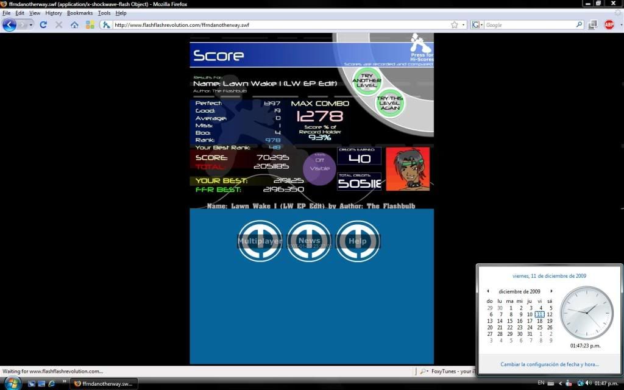
Task: Click 'Cambiar la configuración de fecha y hora' link
Action: point(549,364)
